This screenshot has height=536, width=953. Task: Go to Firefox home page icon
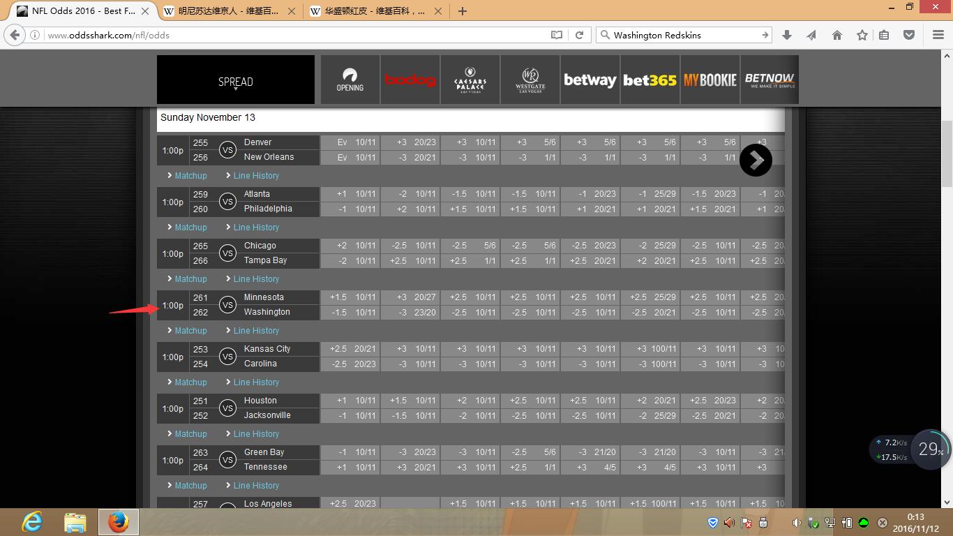pyautogui.click(x=837, y=35)
